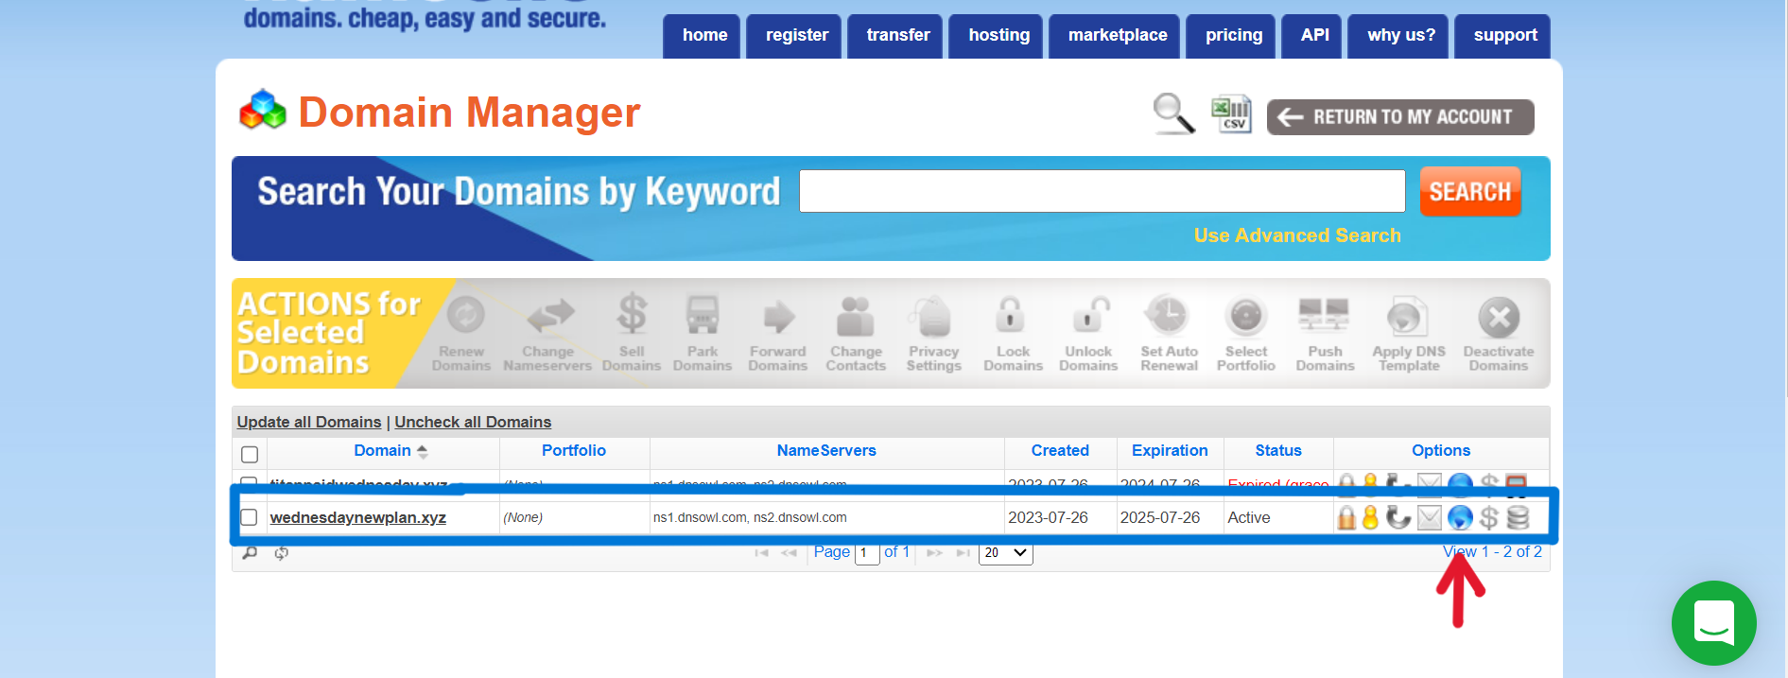The height and width of the screenshot is (678, 1788).
Task: Open the pricing tab
Action: (x=1233, y=36)
